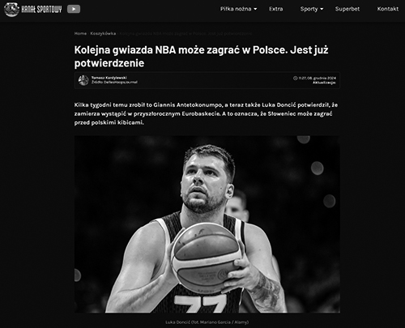Click the Kanał Sportowy wordmark text
Screen dimensions: 405x328
[41, 10]
